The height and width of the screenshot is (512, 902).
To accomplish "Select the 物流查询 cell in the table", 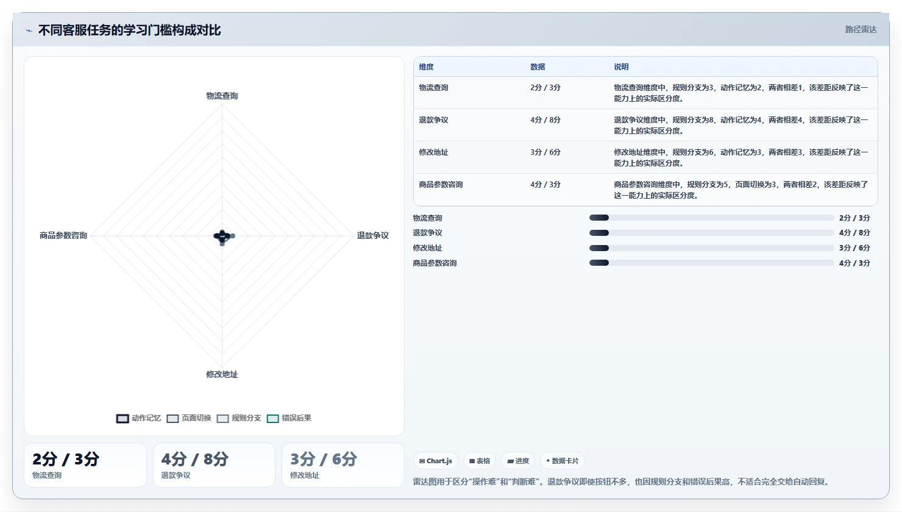I will coord(433,88).
